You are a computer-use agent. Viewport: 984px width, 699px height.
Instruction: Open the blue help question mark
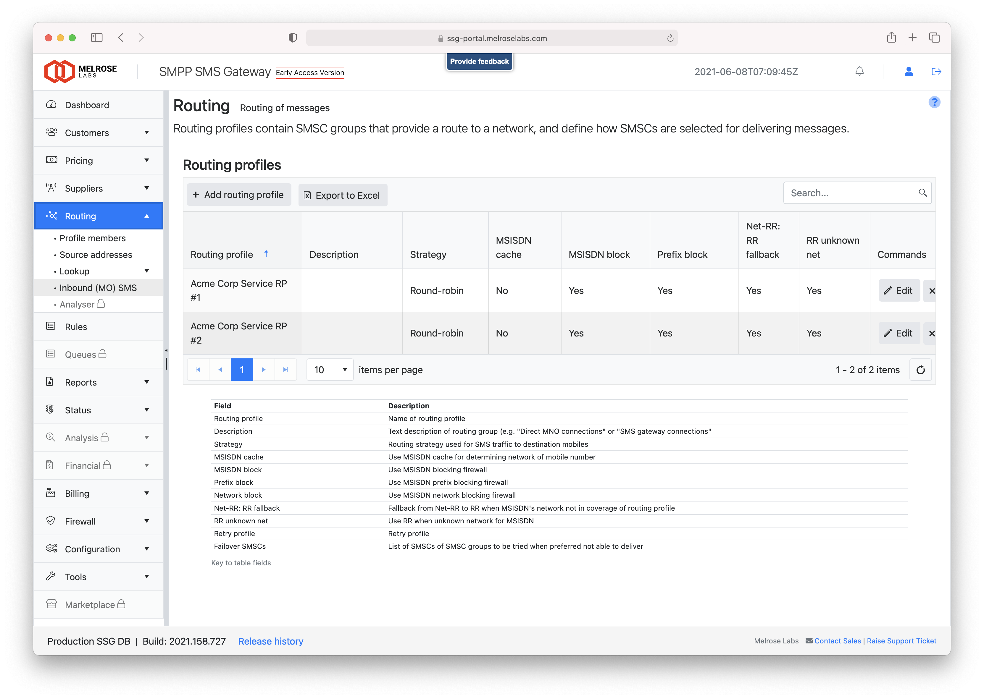click(x=934, y=102)
